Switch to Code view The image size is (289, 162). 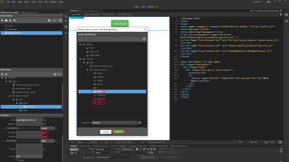137,7
